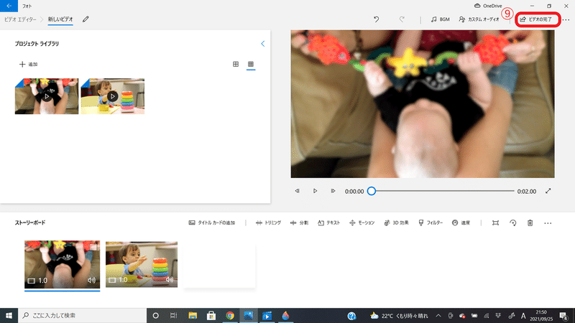This screenshot has width=575, height=323.
Task: Open the Motion tool
Action: 362,223
